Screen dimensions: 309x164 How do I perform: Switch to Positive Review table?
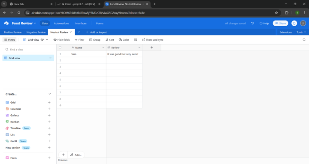pos(12,32)
